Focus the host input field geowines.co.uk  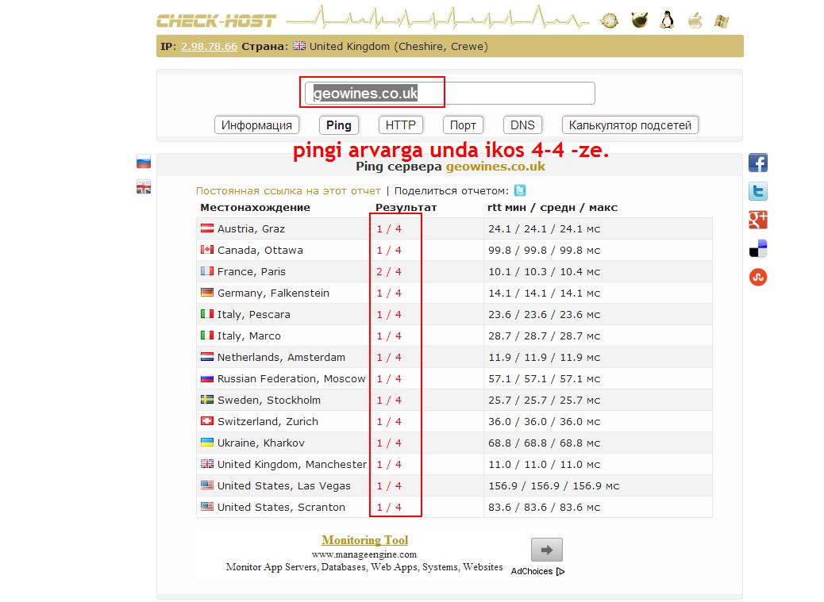point(450,94)
